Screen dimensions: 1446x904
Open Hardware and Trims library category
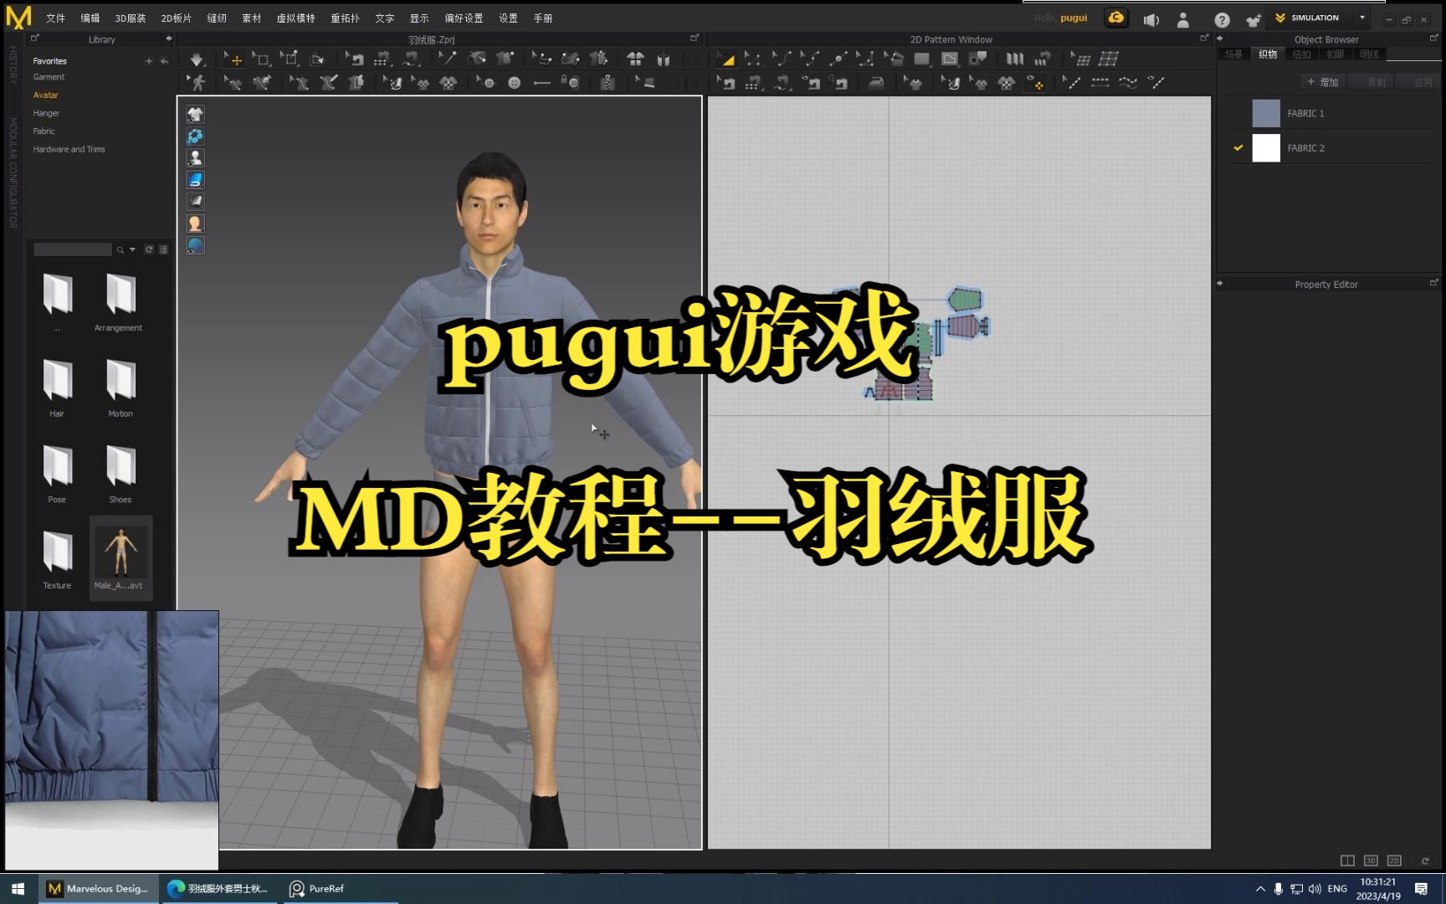pos(69,150)
